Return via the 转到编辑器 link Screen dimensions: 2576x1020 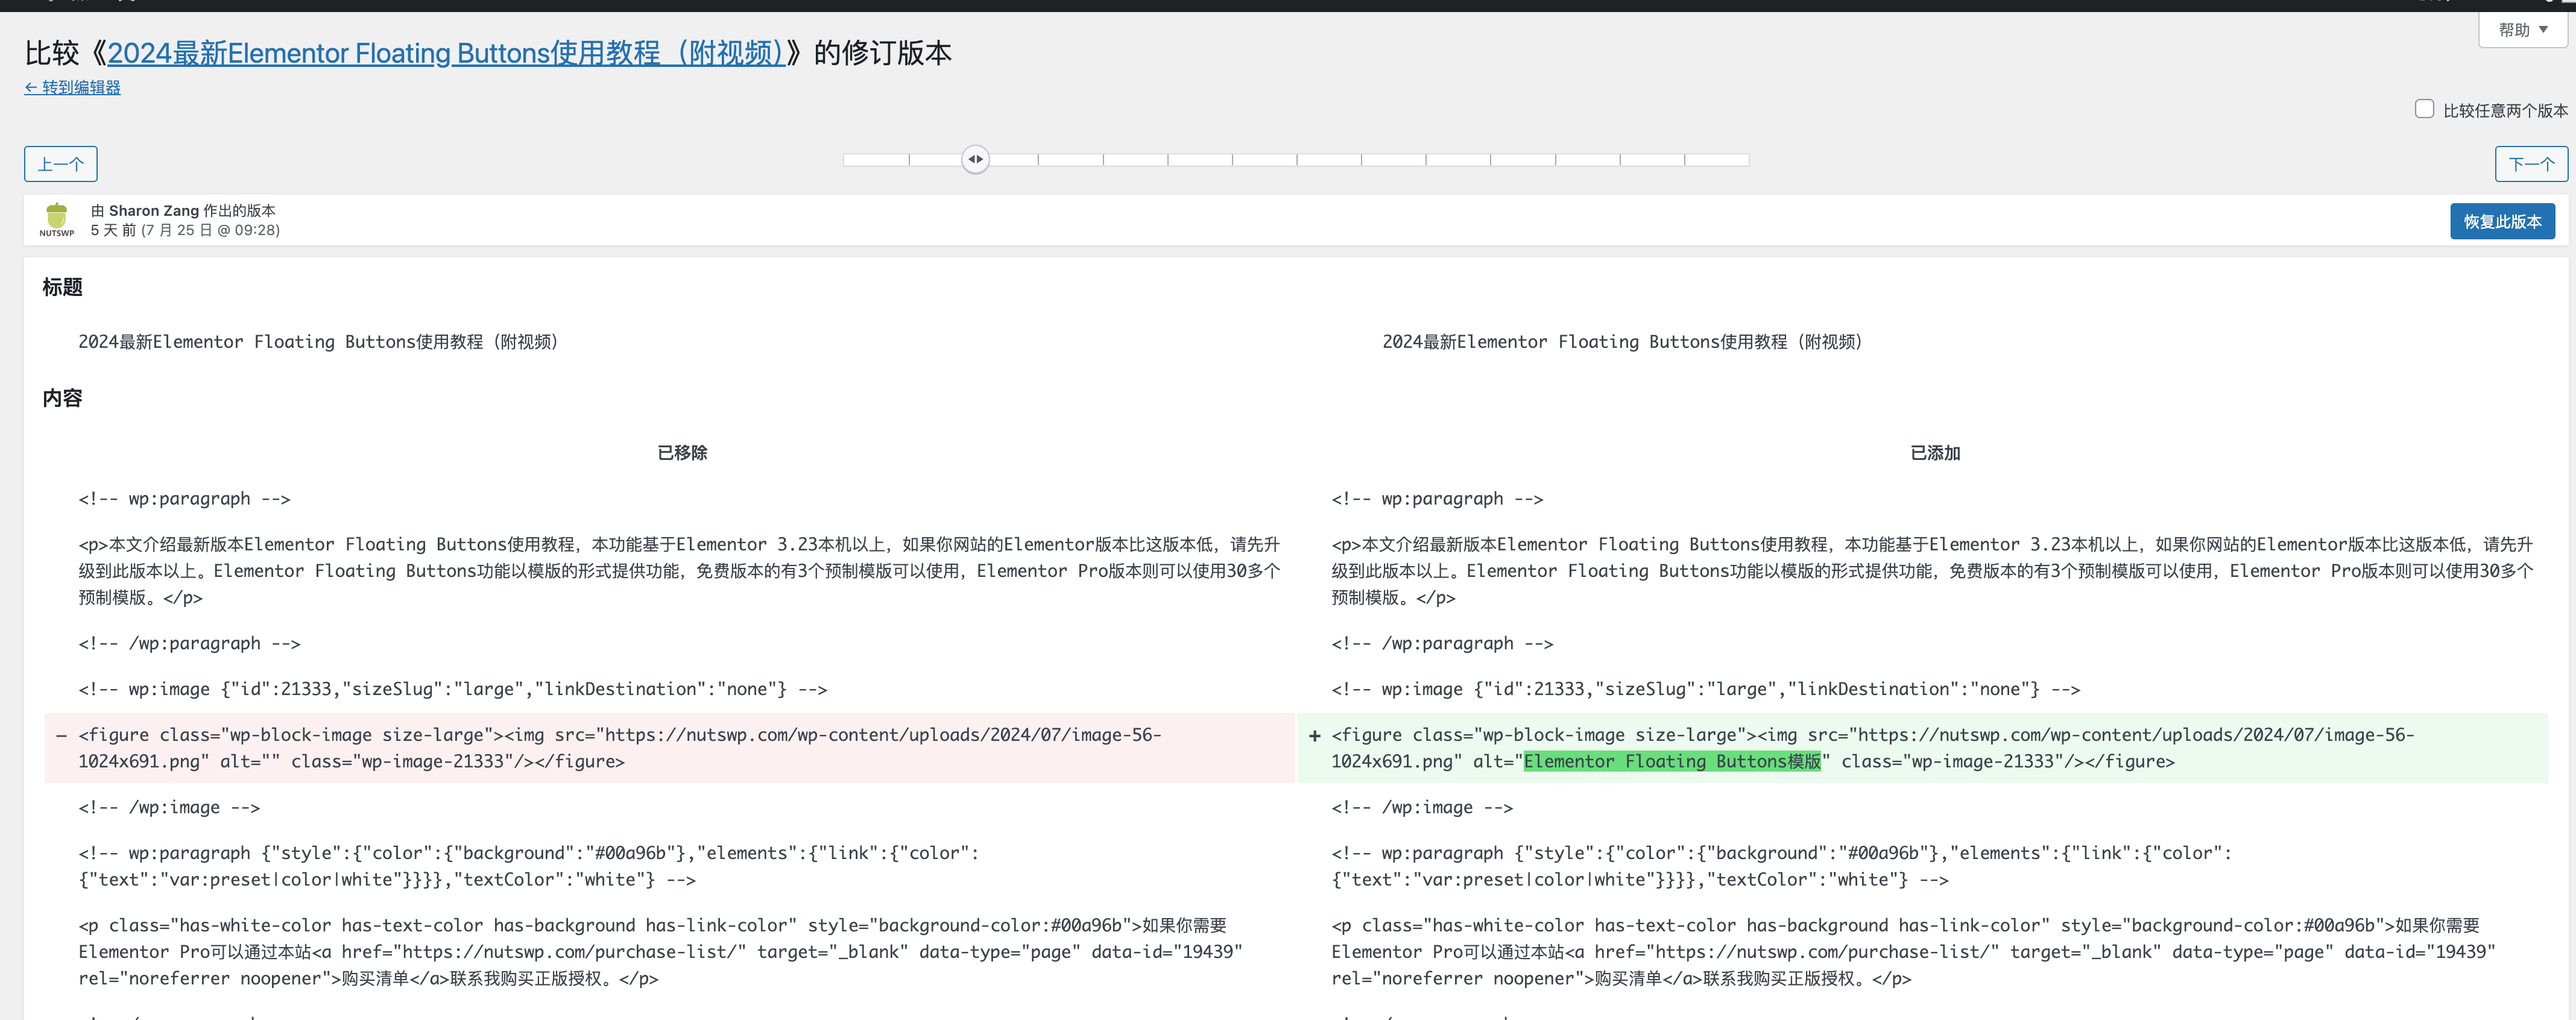[x=72, y=88]
